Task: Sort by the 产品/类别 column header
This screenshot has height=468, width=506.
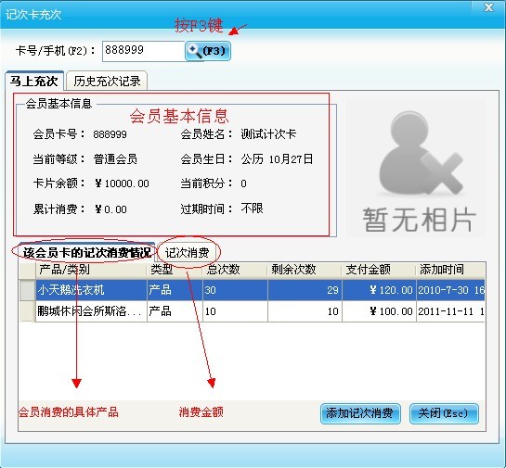Action: 91,270
